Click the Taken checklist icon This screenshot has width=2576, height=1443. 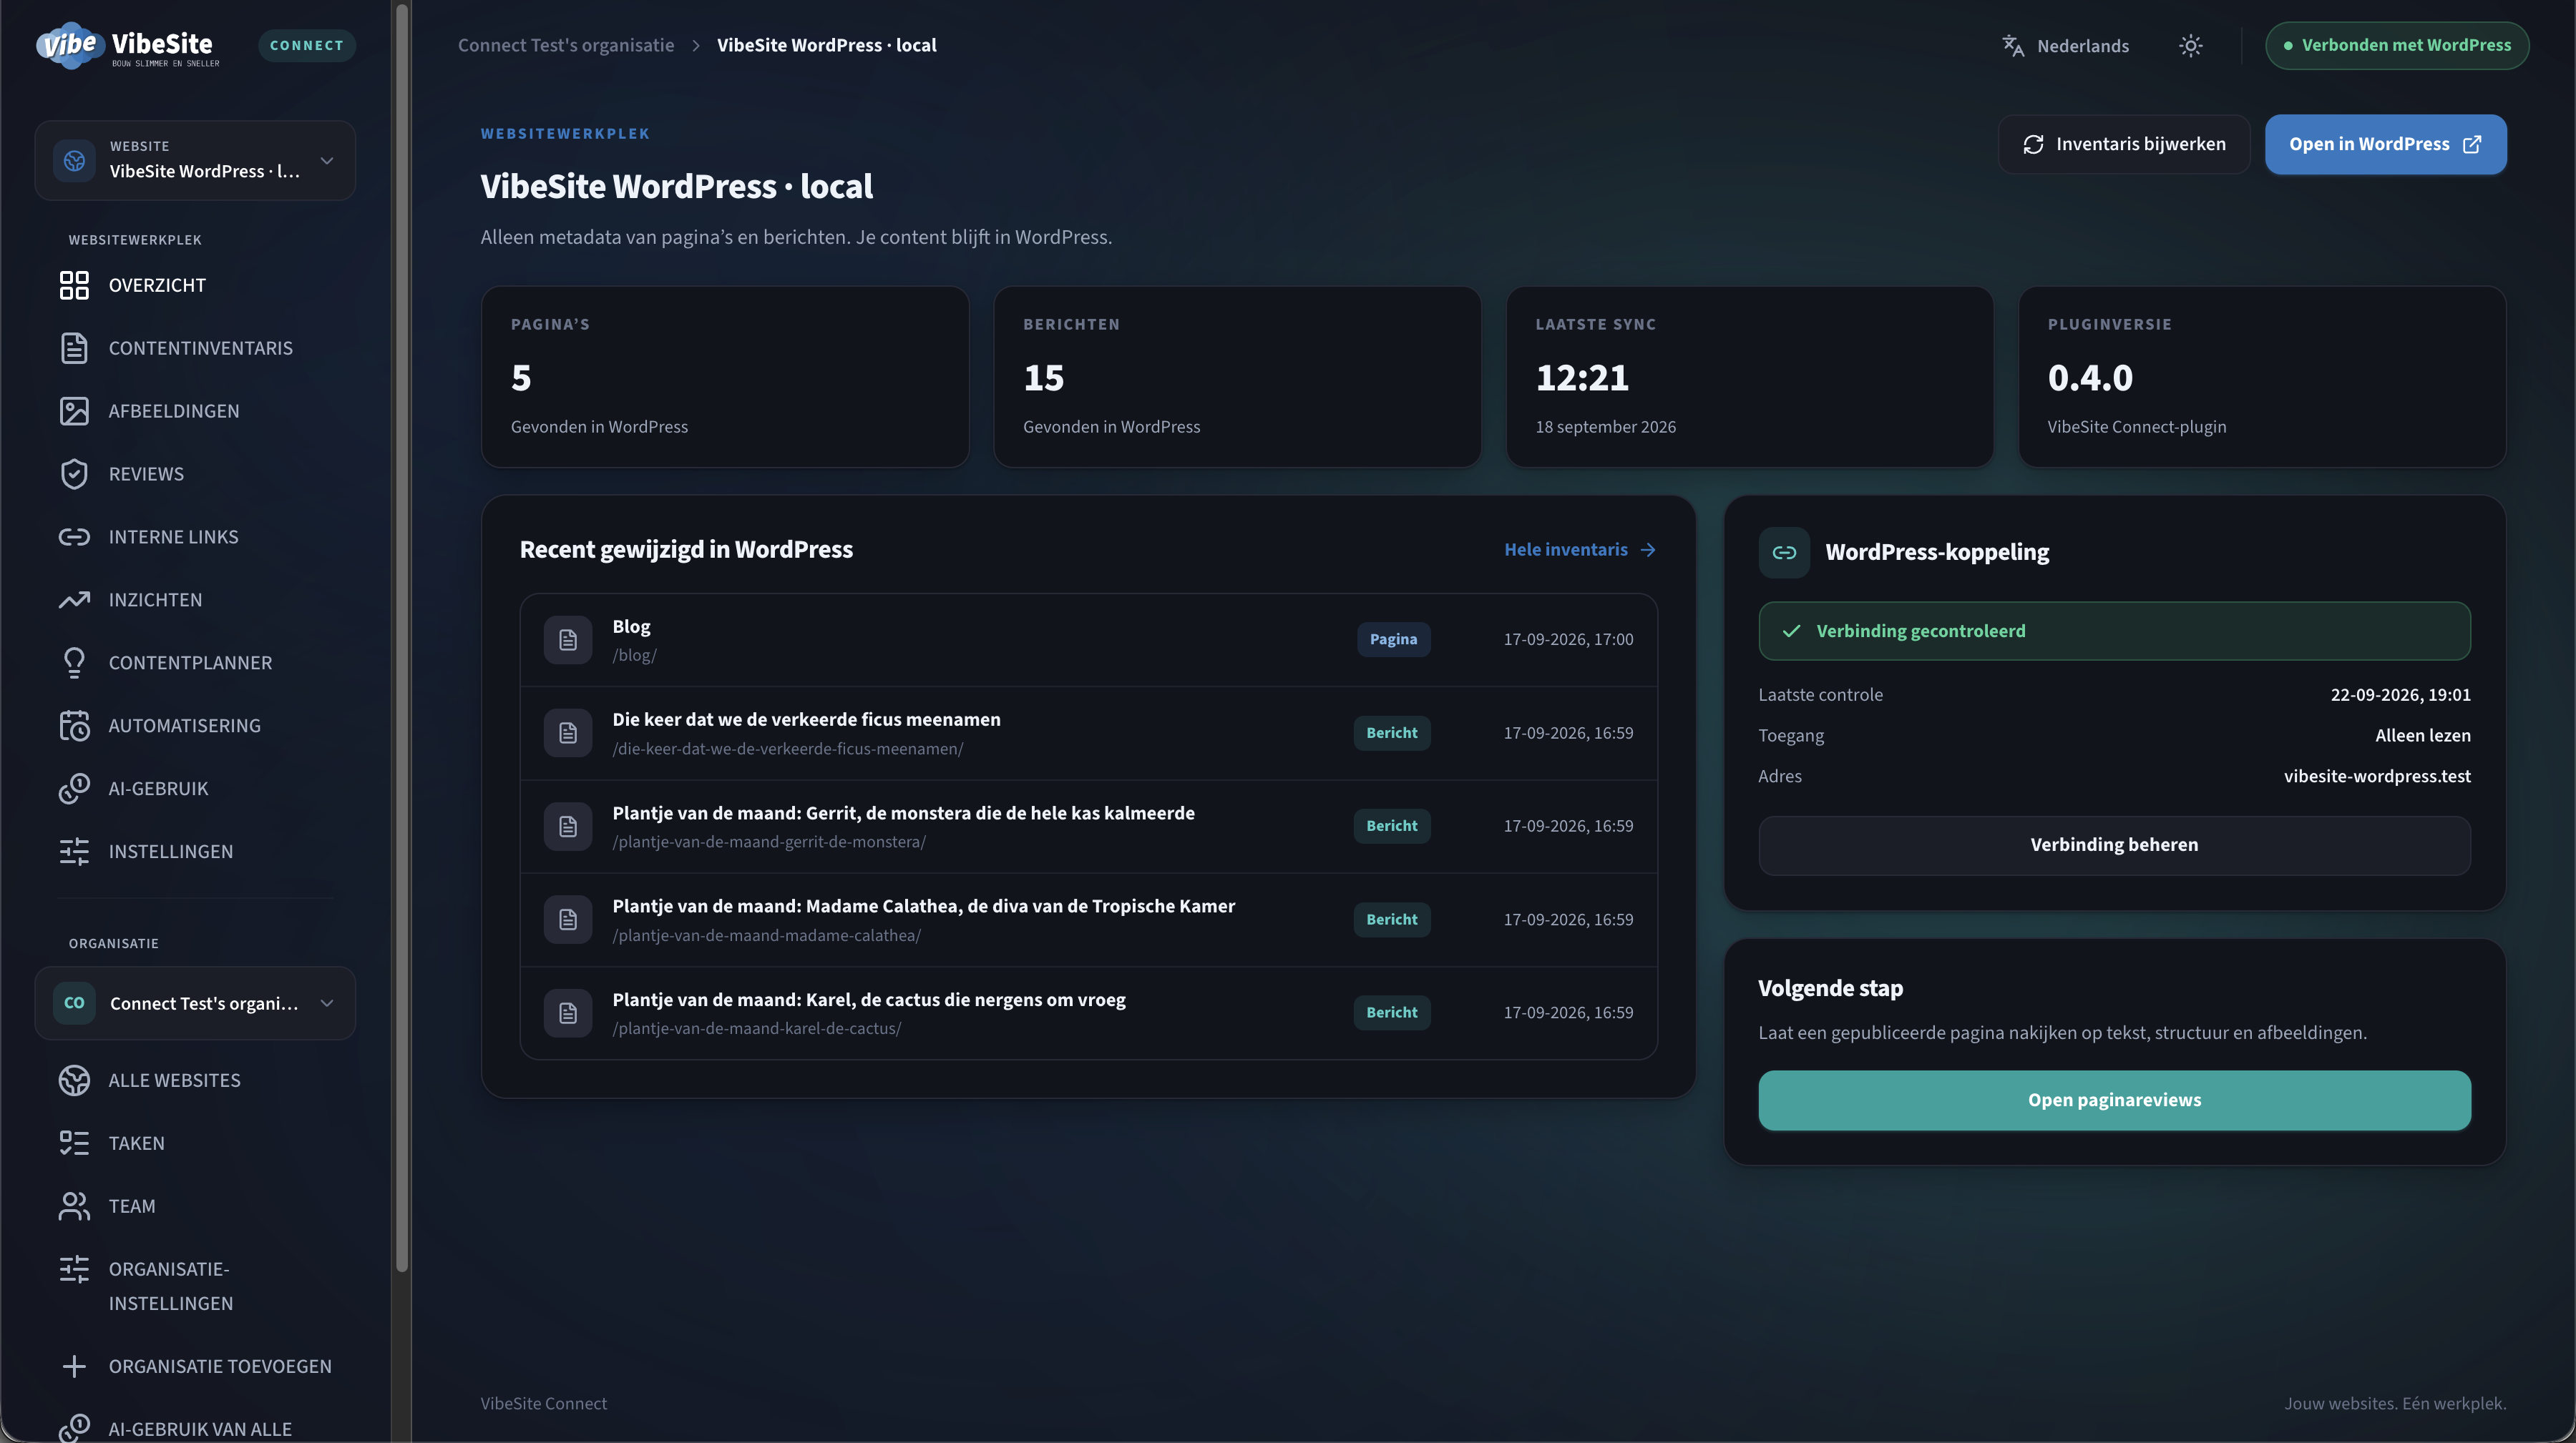point(74,1143)
